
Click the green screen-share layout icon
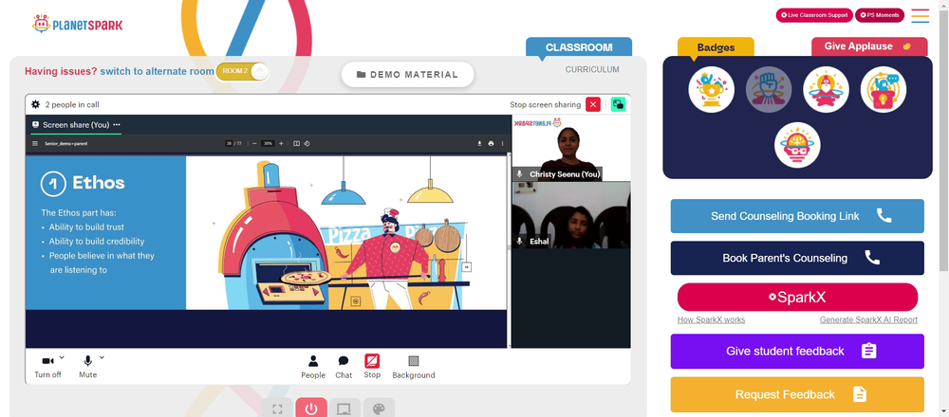[618, 104]
